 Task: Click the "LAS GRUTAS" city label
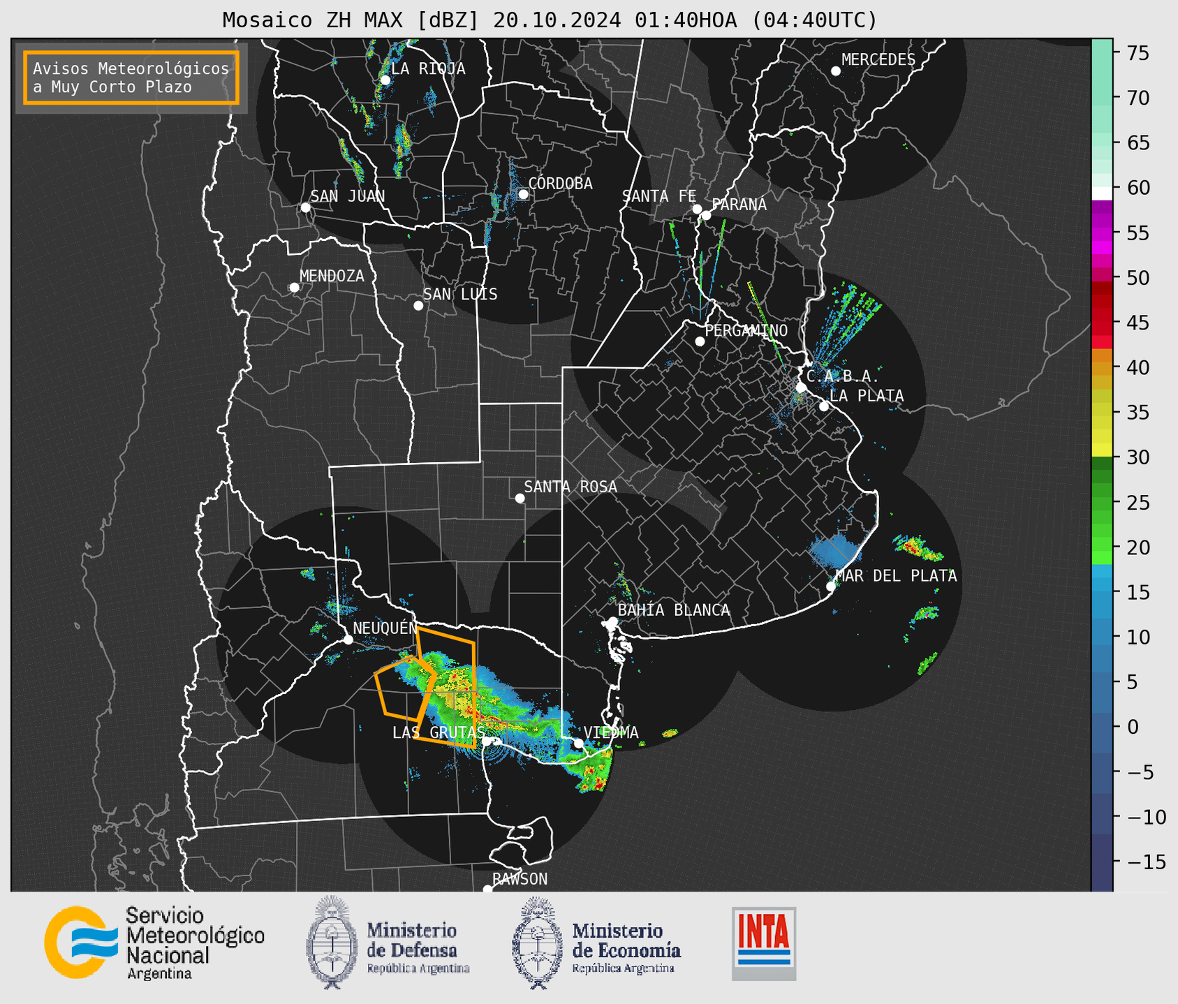click(439, 732)
